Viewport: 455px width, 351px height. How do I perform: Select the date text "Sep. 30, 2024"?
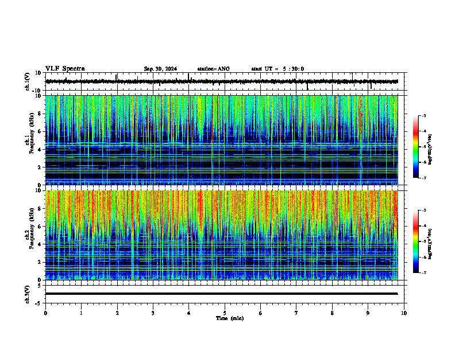[x=160, y=69]
